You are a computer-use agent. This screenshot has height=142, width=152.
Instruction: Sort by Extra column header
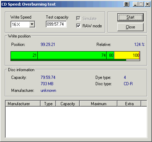(x=129, y=104)
